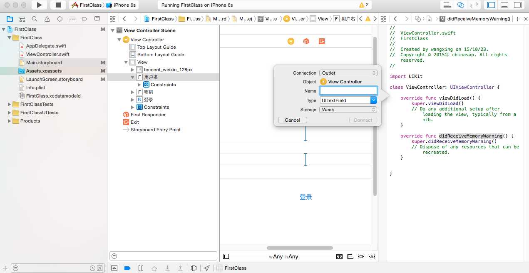This screenshot has width=529, height=273.
Task: Expand the FirstClassTests folder
Action: [9, 104]
